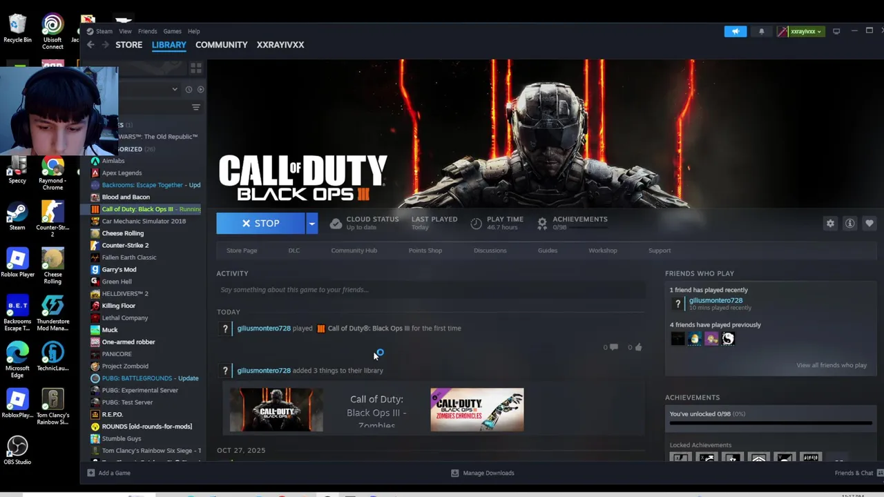884x497 pixels.
Task: Click Add a Game
Action: click(x=108, y=473)
